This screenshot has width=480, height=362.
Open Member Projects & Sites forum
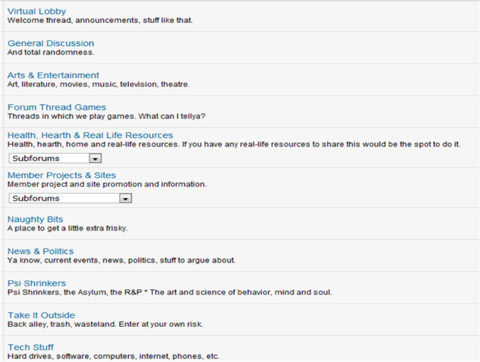coord(62,176)
